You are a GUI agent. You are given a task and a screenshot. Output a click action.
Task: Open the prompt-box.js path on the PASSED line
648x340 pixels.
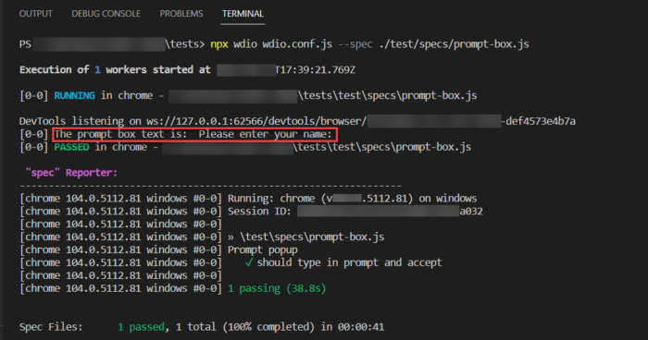pos(382,147)
